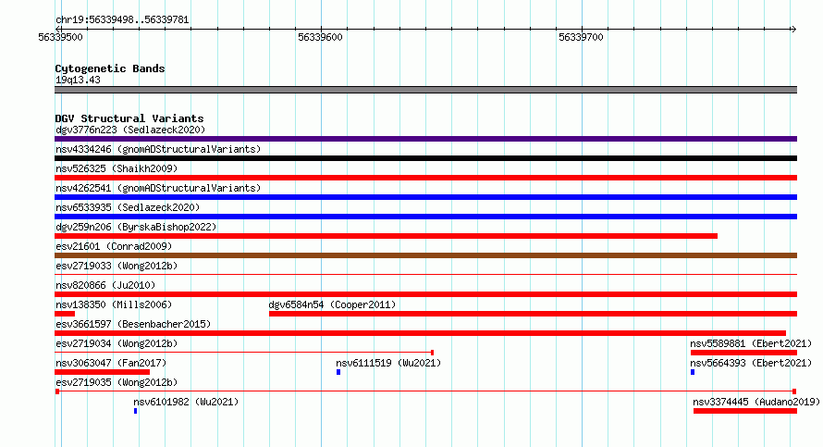Open nsv6533935 (Sedlazeck2020) label
Screen dimensions: 823x447
[x=128, y=207]
